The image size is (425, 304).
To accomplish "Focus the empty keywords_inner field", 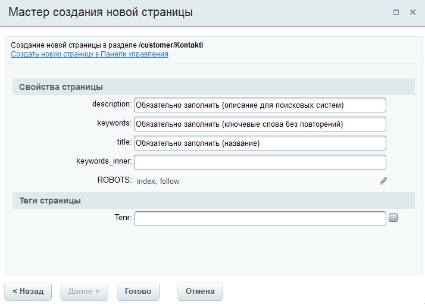I will coord(260,162).
